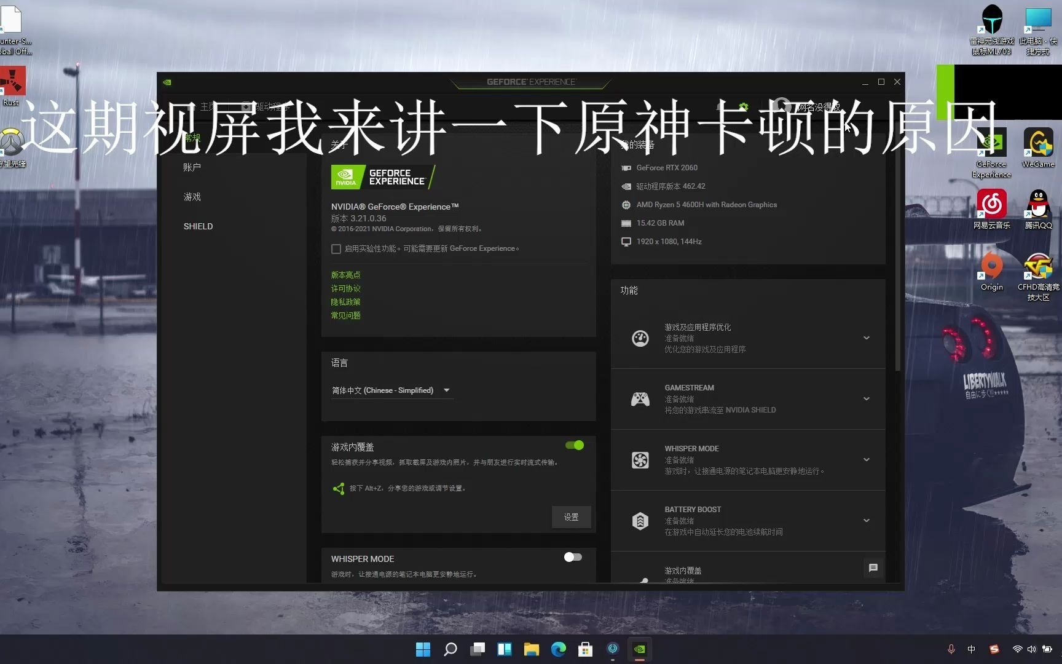Screen dimensions: 1062x664
Task: Open the feedback chat bubble icon
Action: click(x=873, y=568)
